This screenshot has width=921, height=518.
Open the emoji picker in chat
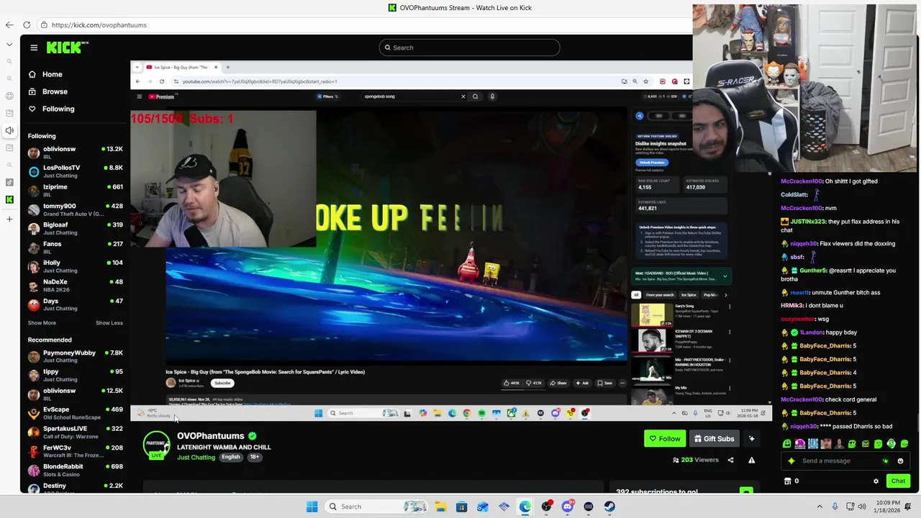click(900, 461)
